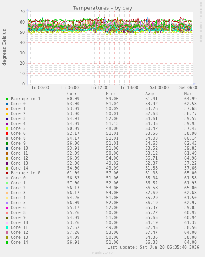Image resolution: width=205 pixels, height=257 pixels.
Task: Click the magenta Core 6 swatch with Cur 55.17
Action: (7, 208)
